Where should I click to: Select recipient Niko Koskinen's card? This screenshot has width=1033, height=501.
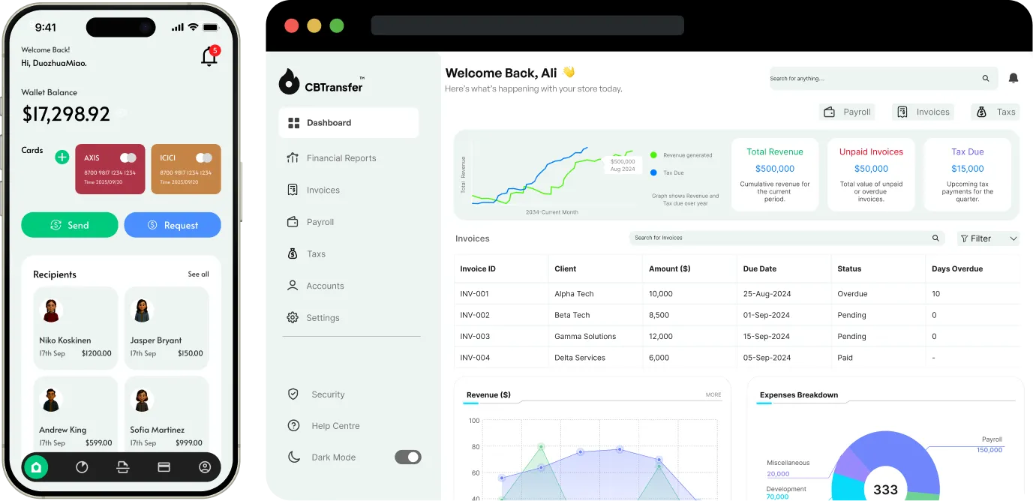coord(76,328)
